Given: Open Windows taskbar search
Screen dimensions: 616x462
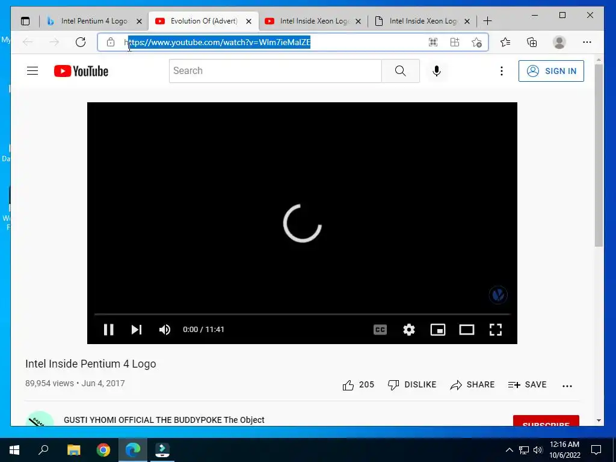Looking at the screenshot, I should [x=43, y=450].
